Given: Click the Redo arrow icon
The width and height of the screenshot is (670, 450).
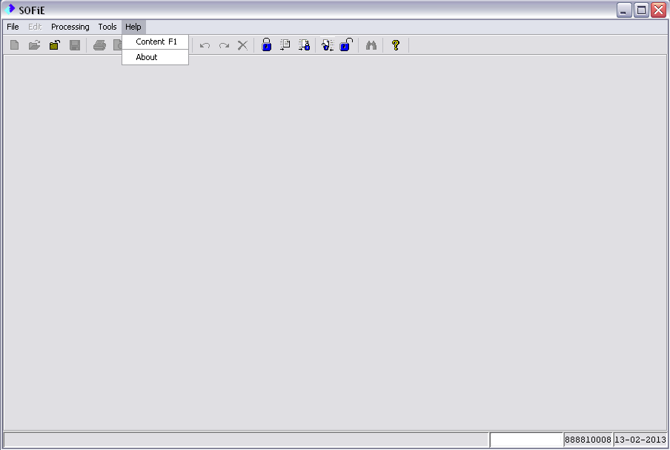Looking at the screenshot, I should pos(224,45).
